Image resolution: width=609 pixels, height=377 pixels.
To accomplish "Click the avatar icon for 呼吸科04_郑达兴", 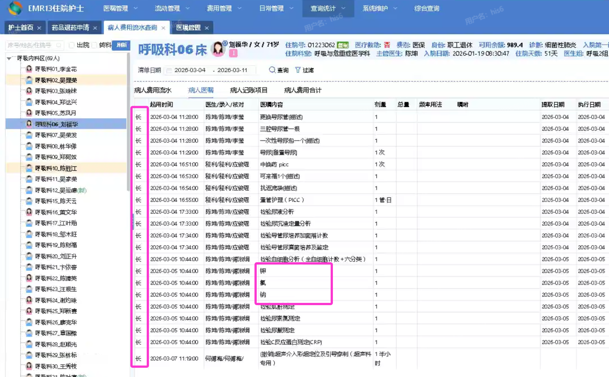I will click(x=29, y=102).
